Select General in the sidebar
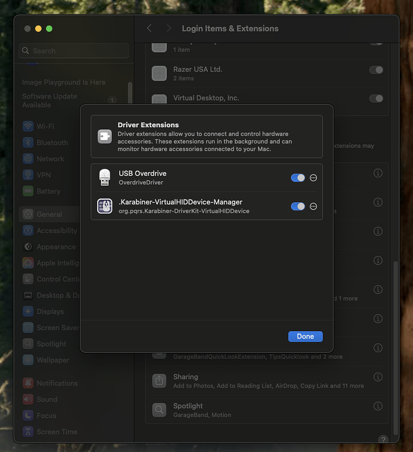Screen dimensions: 413x452 pyautogui.click(x=50, y=214)
